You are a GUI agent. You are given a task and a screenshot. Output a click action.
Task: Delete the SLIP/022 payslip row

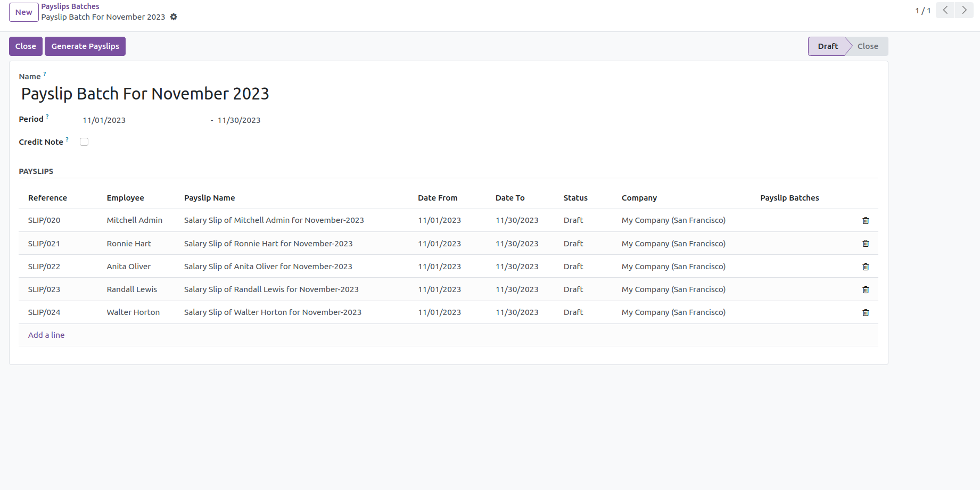pos(866,267)
